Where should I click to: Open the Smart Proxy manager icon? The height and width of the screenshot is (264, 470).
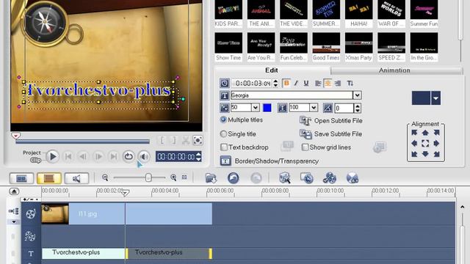pyautogui.click(x=285, y=178)
